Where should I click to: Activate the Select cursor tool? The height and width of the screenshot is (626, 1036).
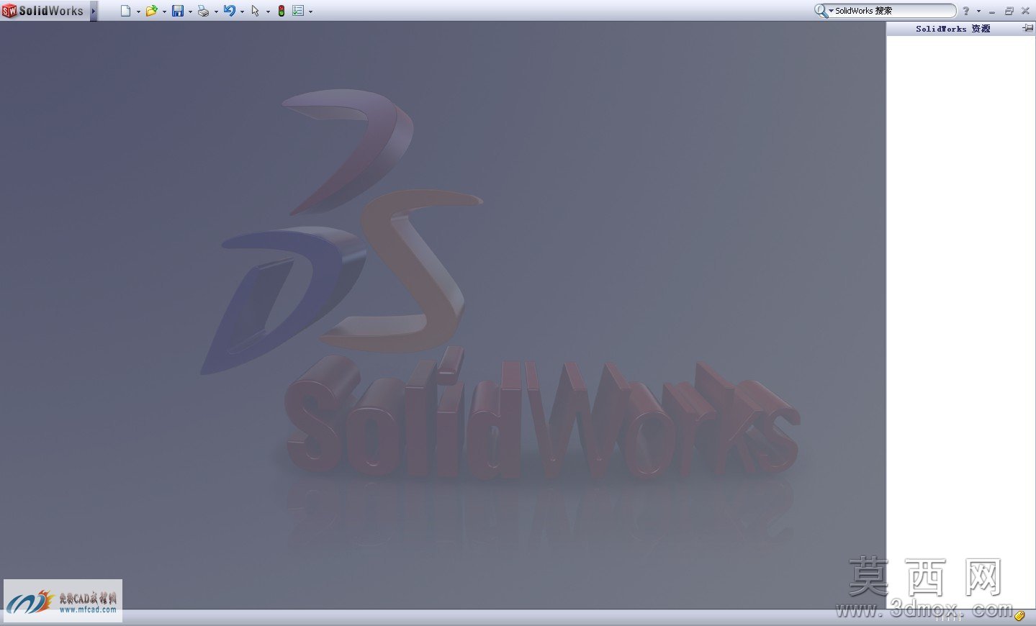coord(255,11)
